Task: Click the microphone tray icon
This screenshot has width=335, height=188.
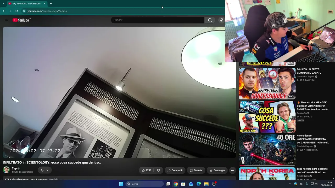Action: point(307,184)
